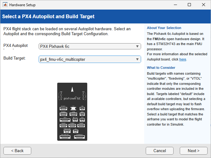The width and height of the screenshot is (211, 158).
Task: Close the Hardware Setup window
Action: pyautogui.click(x=204, y=5)
